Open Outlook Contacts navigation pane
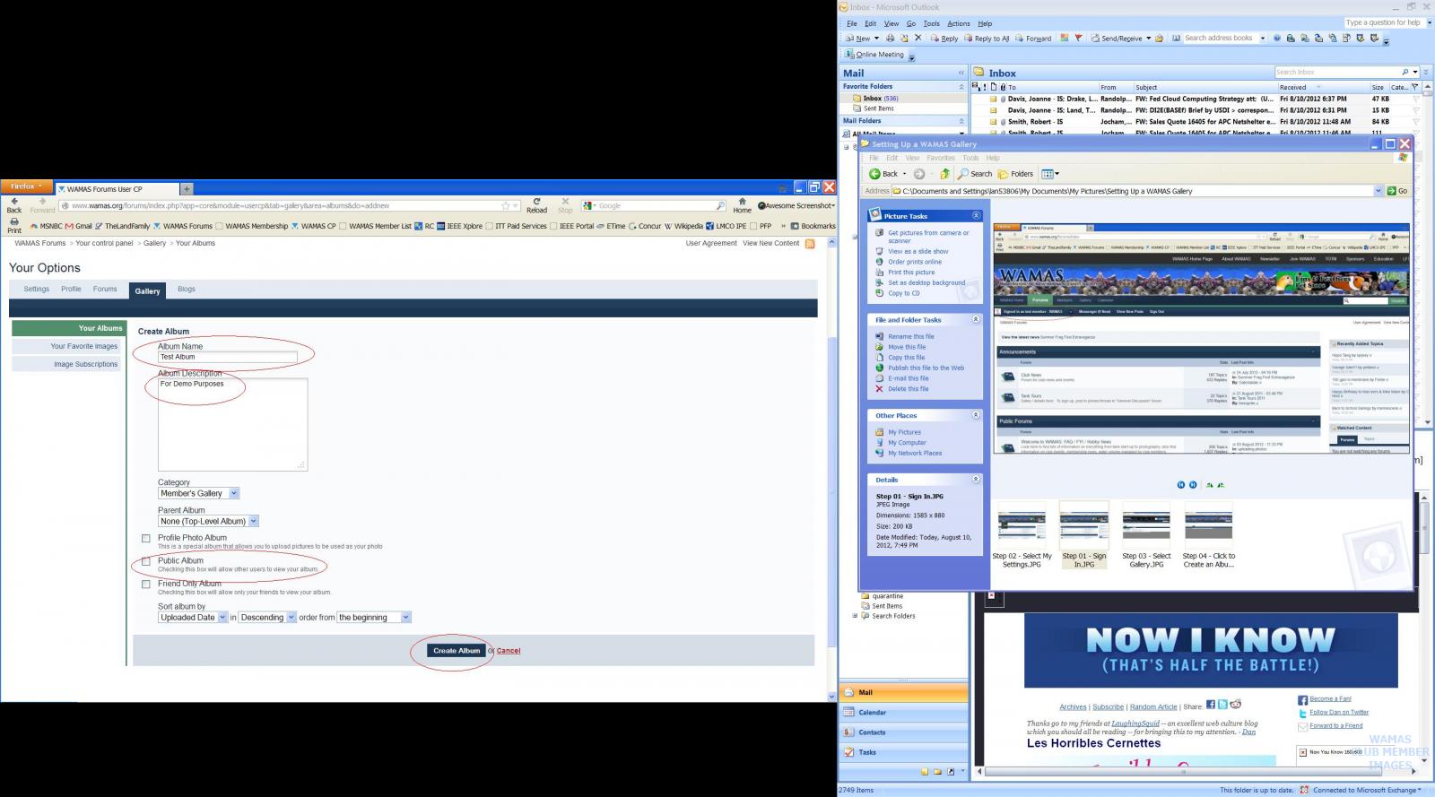The width and height of the screenshot is (1435, 797). click(x=904, y=732)
